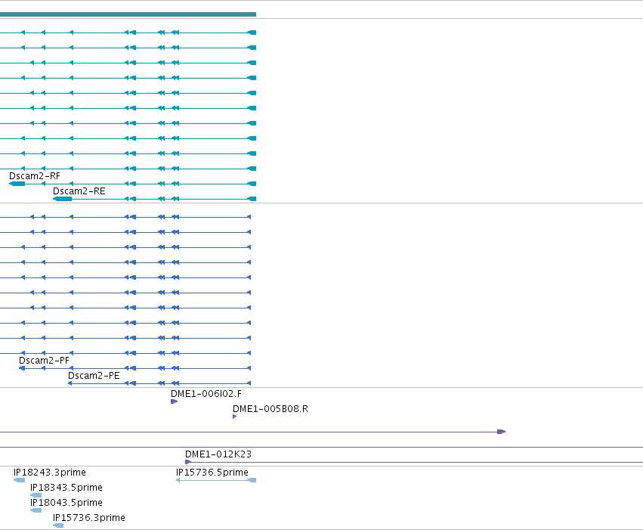Viewport: 643px width, 530px height.
Task: Click the purple arrowhead ending the long purple line
Action: click(x=501, y=432)
